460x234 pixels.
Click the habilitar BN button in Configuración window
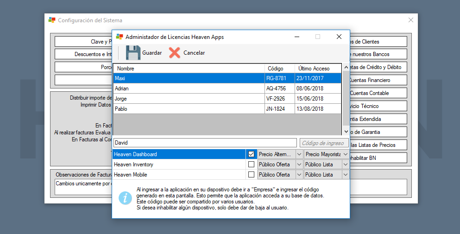[x=378, y=158]
